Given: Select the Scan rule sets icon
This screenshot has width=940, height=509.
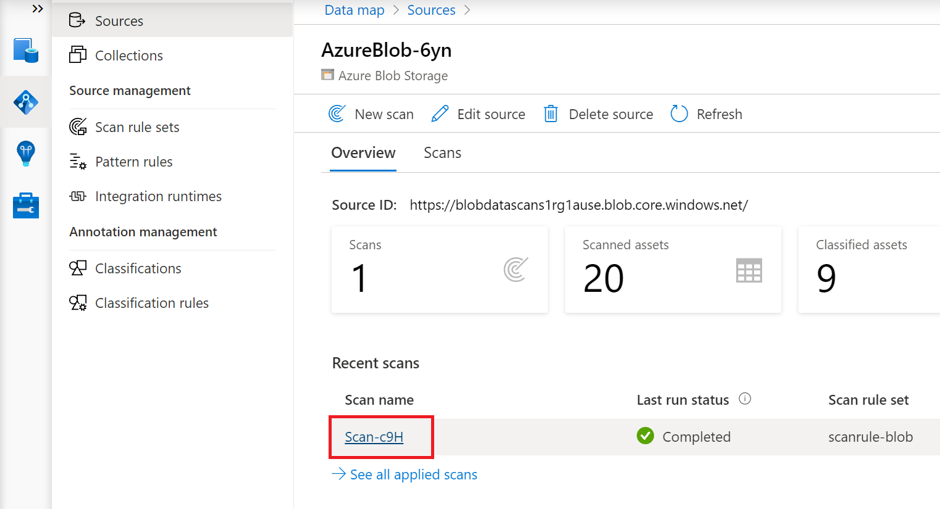Looking at the screenshot, I should (x=78, y=126).
